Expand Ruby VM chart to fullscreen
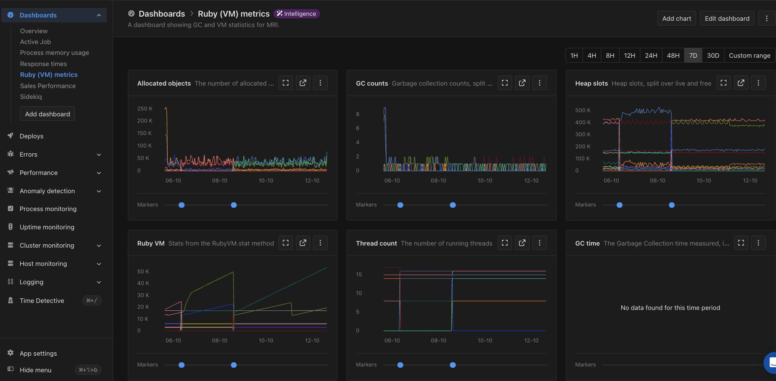776x381 pixels. point(285,243)
